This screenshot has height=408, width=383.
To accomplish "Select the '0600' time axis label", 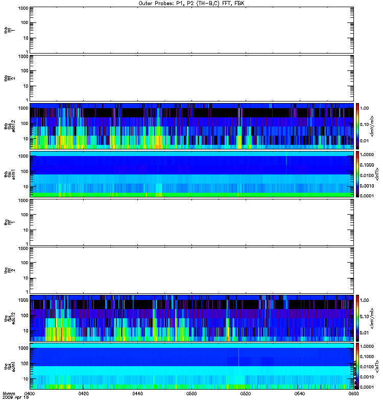I will [x=353, y=393].
